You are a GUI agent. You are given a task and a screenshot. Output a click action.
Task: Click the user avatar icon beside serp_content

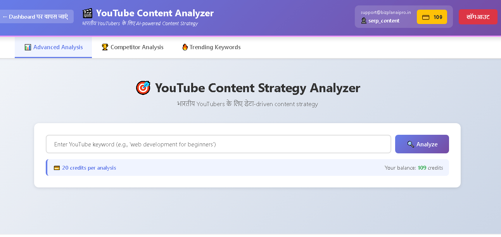364,21
